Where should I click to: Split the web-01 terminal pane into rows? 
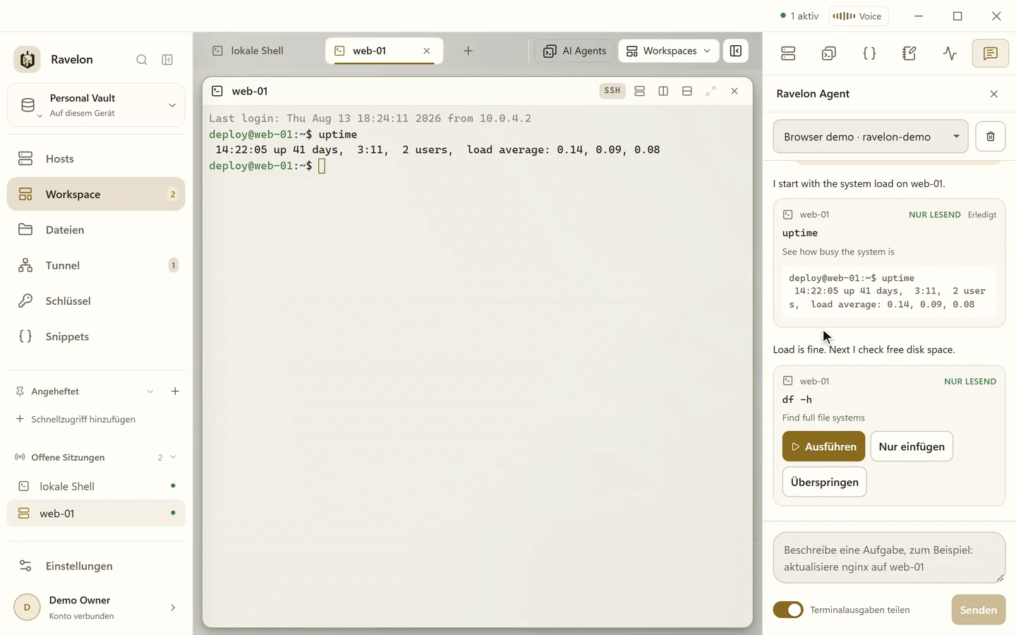click(687, 91)
